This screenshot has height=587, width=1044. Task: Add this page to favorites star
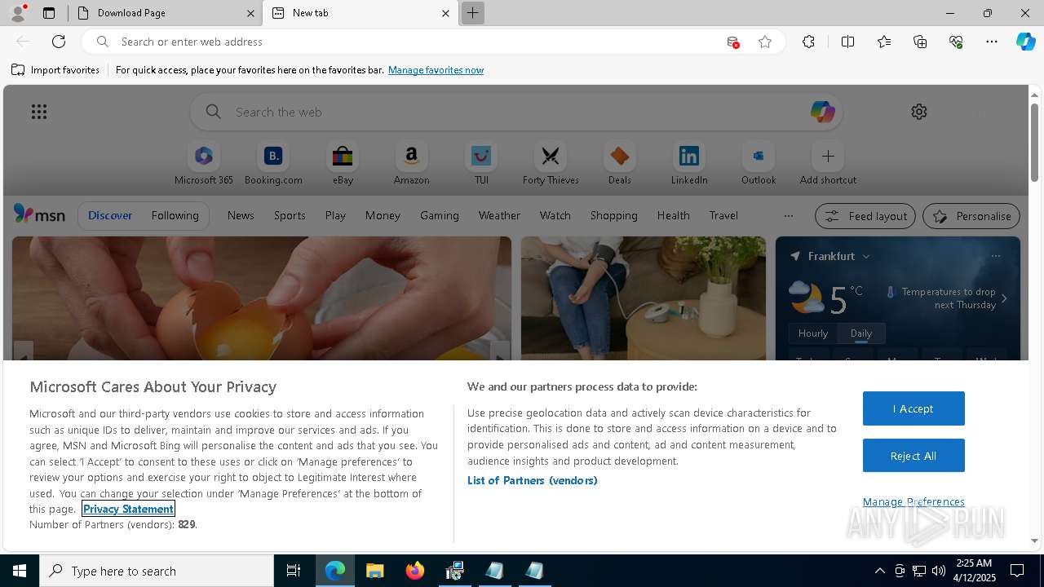tap(765, 42)
